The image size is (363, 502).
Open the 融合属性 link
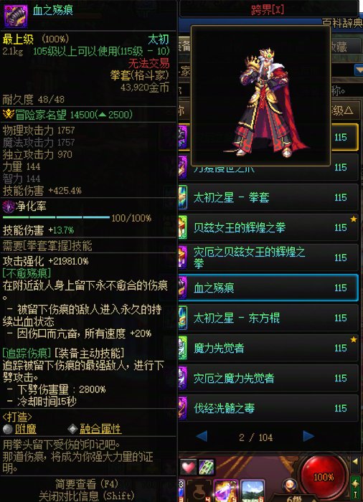click(x=100, y=429)
